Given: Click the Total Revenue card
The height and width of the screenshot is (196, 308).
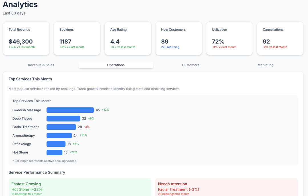Looking at the screenshot, I should click(26, 38).
